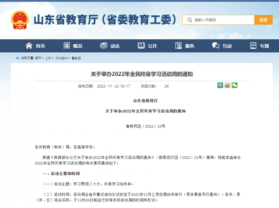Click the 服务 headset icon

(178, 46)
